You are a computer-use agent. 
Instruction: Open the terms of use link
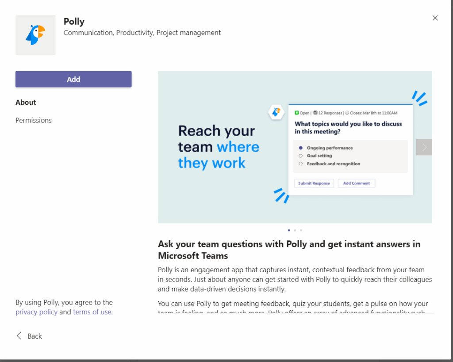92,312
